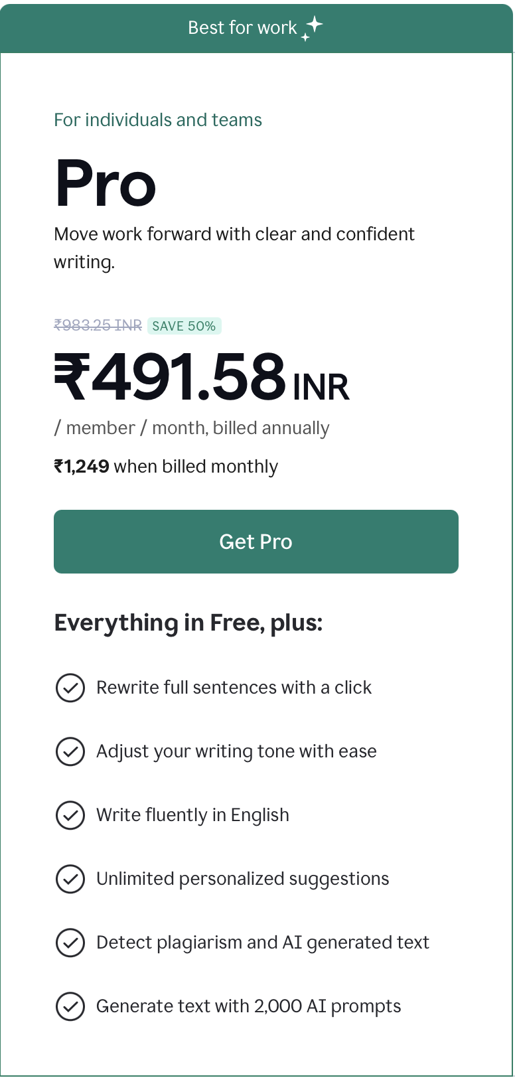The width and height of the screenshot is (515, 1078).
Task: Click the checkmark beside Write fluently in English
Action: tap(70, 815)
